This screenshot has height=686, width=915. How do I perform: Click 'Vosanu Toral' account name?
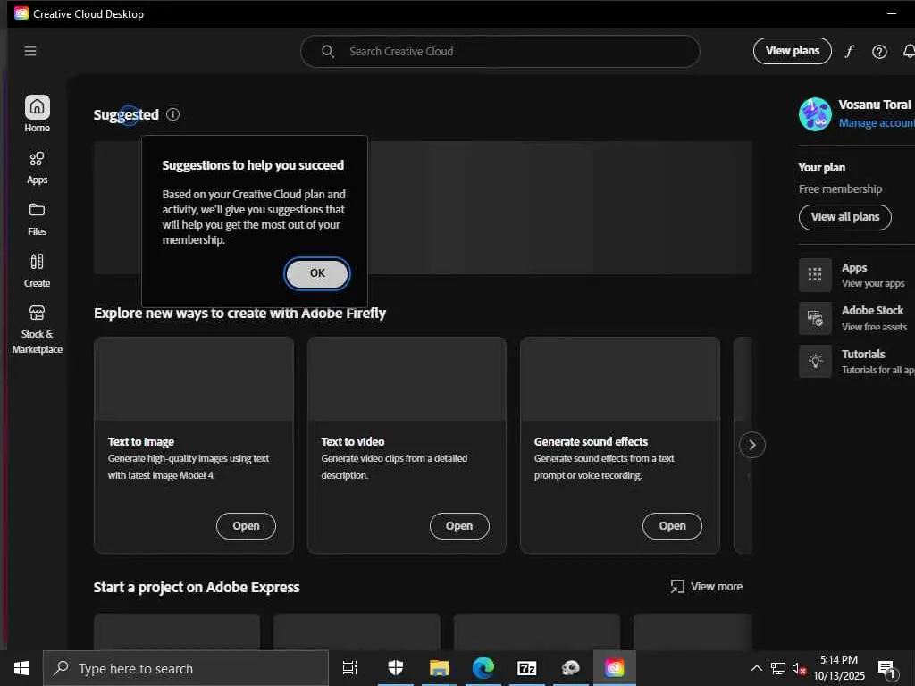[874, 105]
